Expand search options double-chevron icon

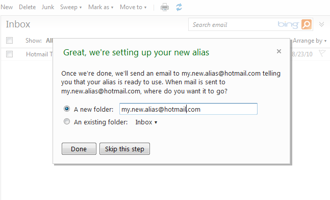click(x=321, y=24)
